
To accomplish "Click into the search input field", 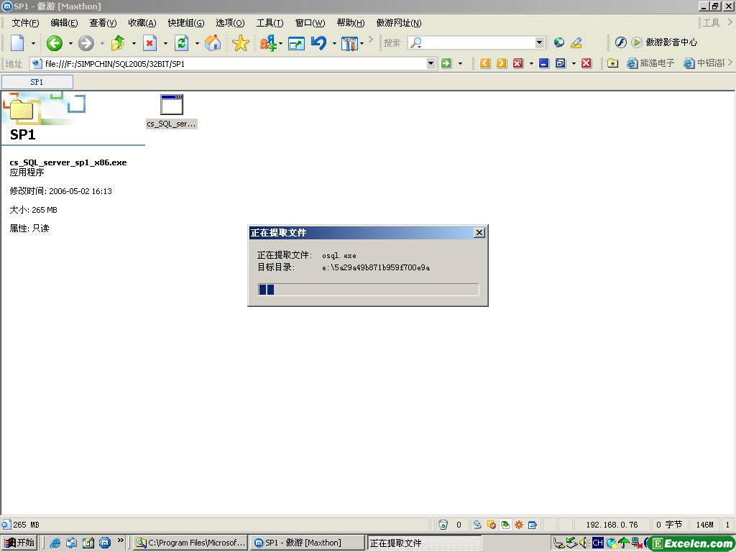I will pyautogui.click(x=477, y=42).
